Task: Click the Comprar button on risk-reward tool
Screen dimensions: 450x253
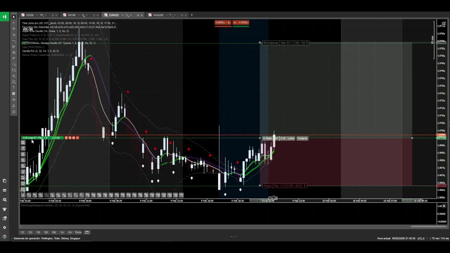Action: tap(302, 138)
